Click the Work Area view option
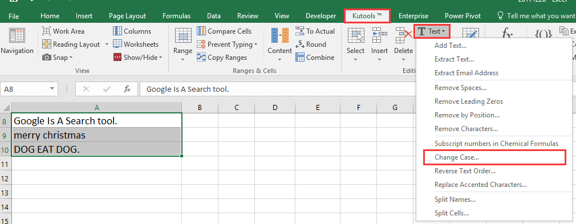The width and height of the screenshot is (576, 224). [x=63, y=31]
